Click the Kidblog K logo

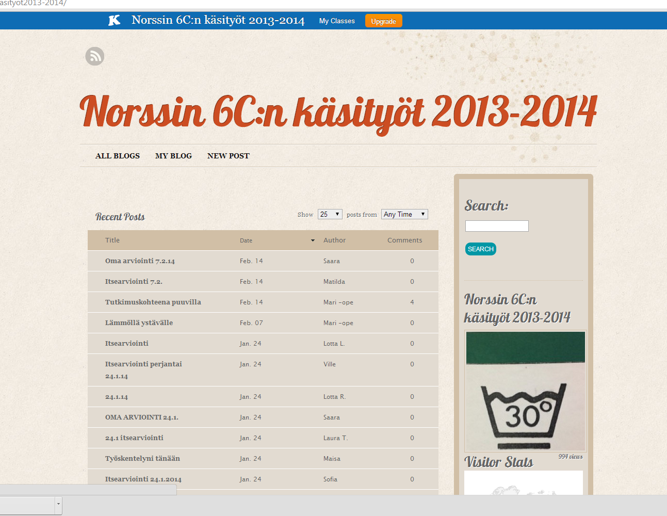pyautogui.click(x=114, y=20)
